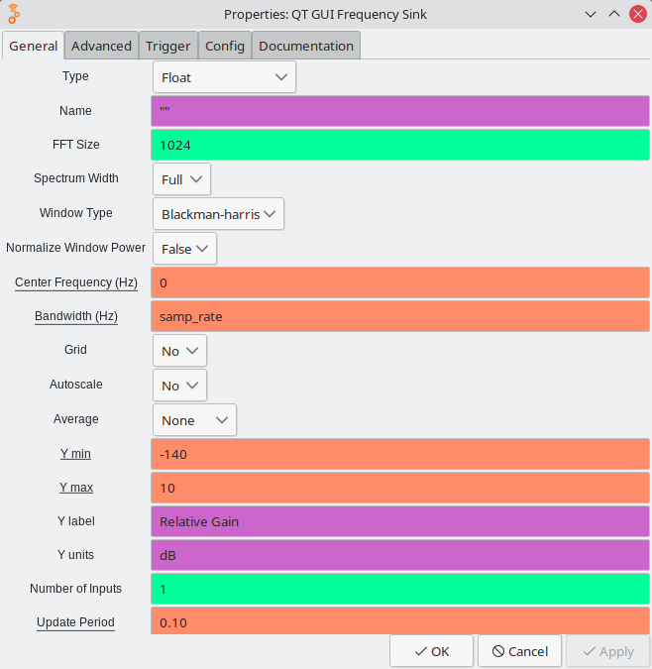Click the Y label field Relative Gain
Viewport: 652px width, 669px height.
pyautogui.click(x=400, y=521)
